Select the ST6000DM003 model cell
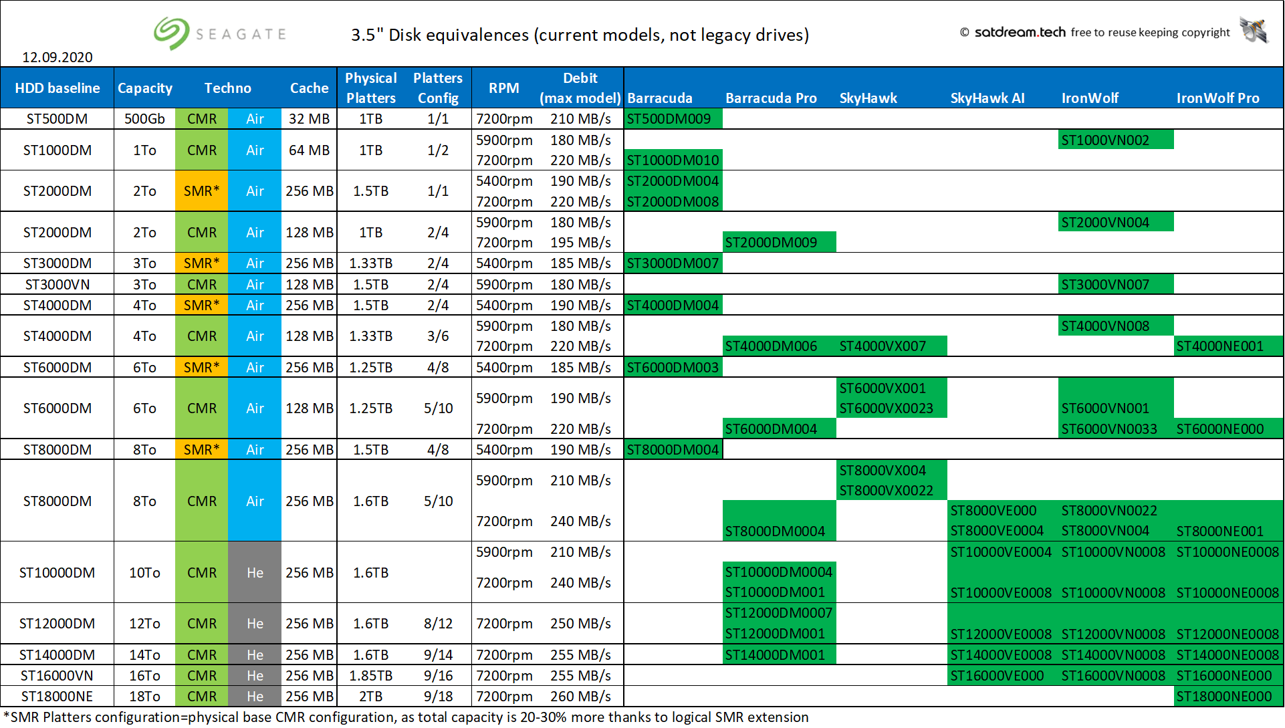This screenshot has width=1285, height=728. coord(673,367)
